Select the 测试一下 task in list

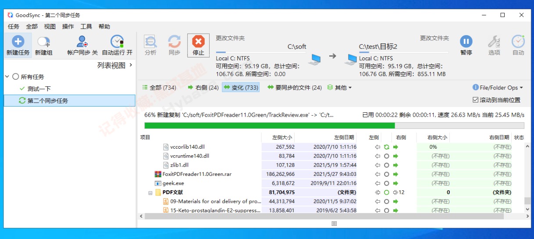tap(39, 89)
